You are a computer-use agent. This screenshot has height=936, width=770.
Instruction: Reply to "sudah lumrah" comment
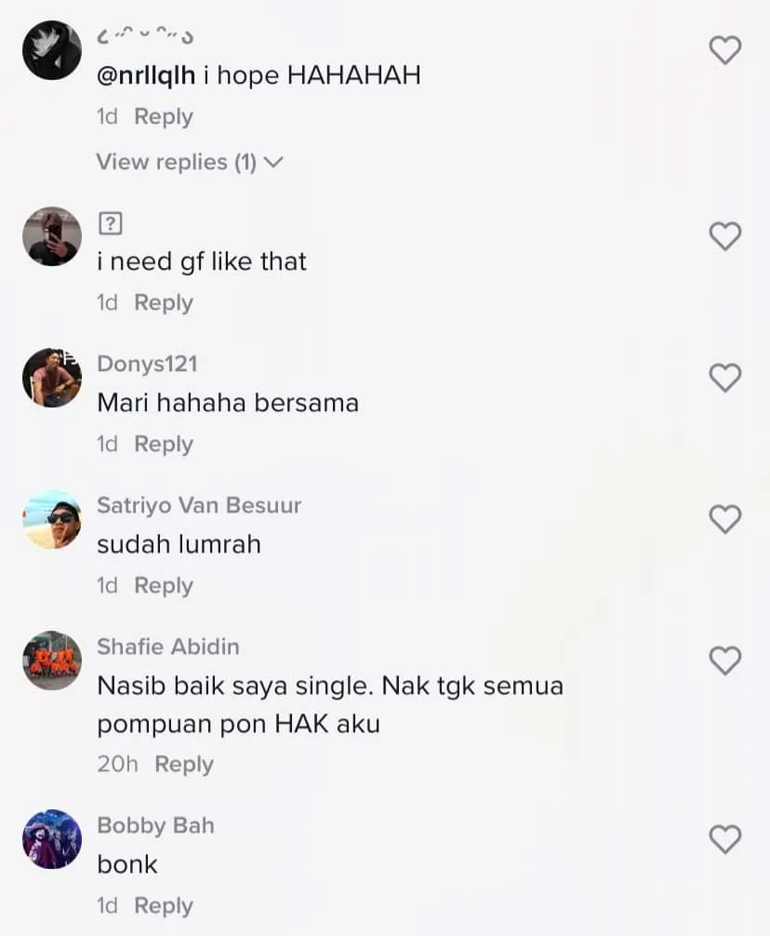(164, 585)
